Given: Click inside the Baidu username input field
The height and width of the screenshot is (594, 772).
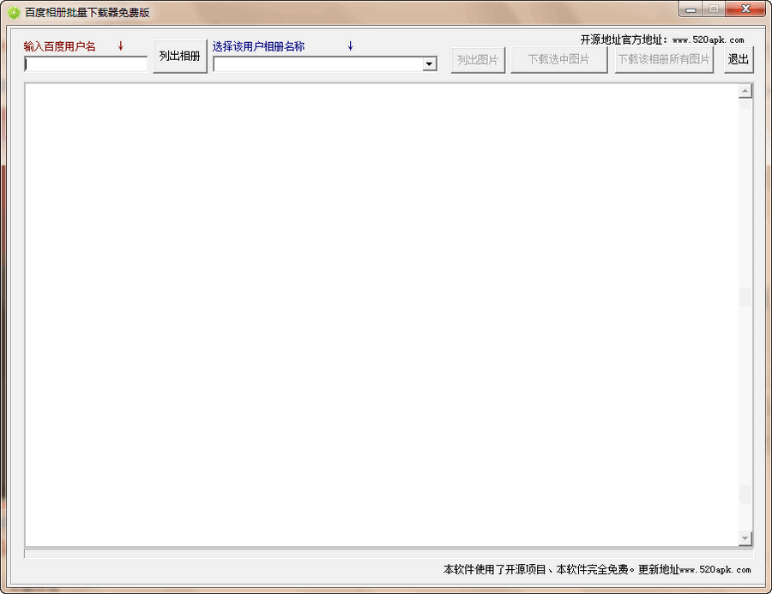Looking at the screenshot, I should pyautogui.click(x=84, y=64).
